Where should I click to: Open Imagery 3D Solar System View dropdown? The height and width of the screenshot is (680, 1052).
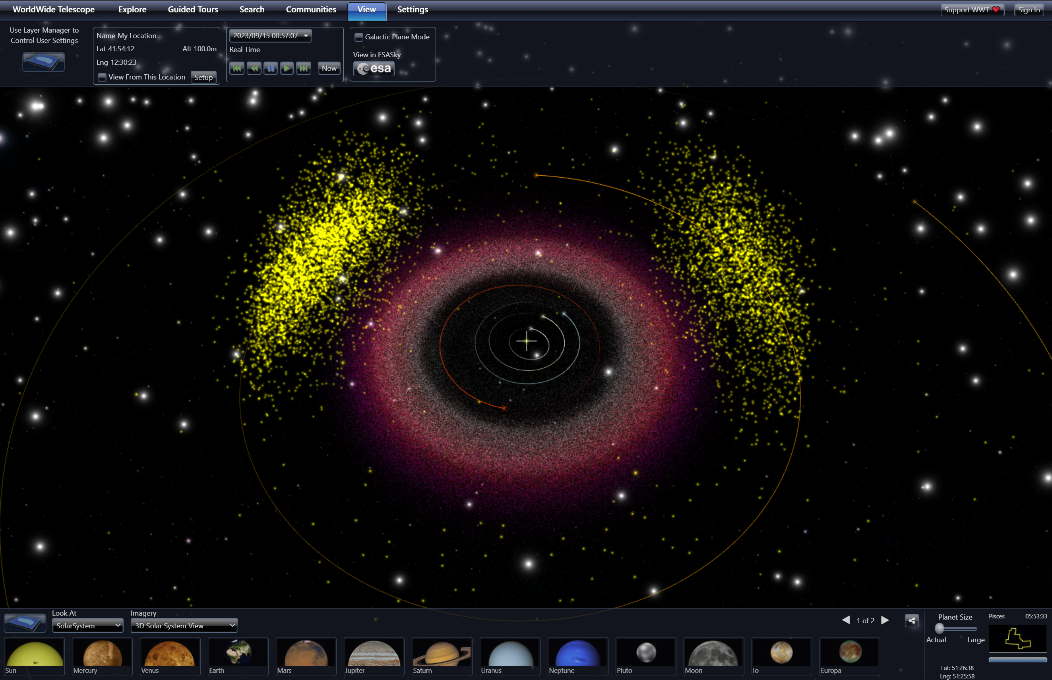[184, 626]
